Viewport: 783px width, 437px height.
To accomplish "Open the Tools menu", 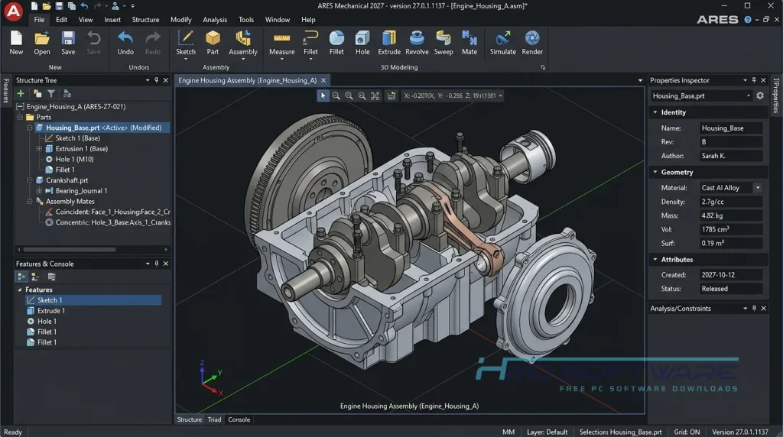I will coord(245,19).
